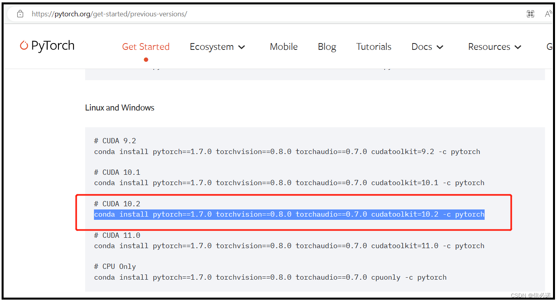Click the "# CUDA 11.0" comment line
The height and width of the screenshot is (302, 557).
(x=117, y=235)
